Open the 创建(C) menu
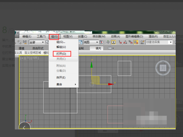The height and width of the screenshot is (137, 183). tap(83, 37)
